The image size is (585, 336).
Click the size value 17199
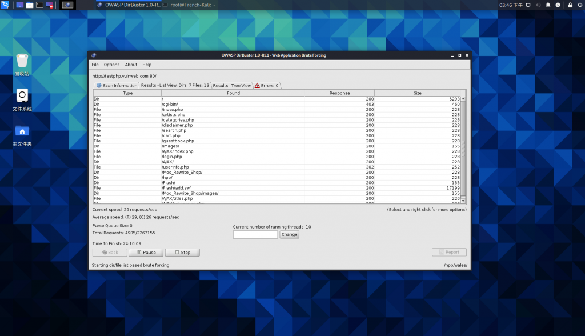[453, 188]
